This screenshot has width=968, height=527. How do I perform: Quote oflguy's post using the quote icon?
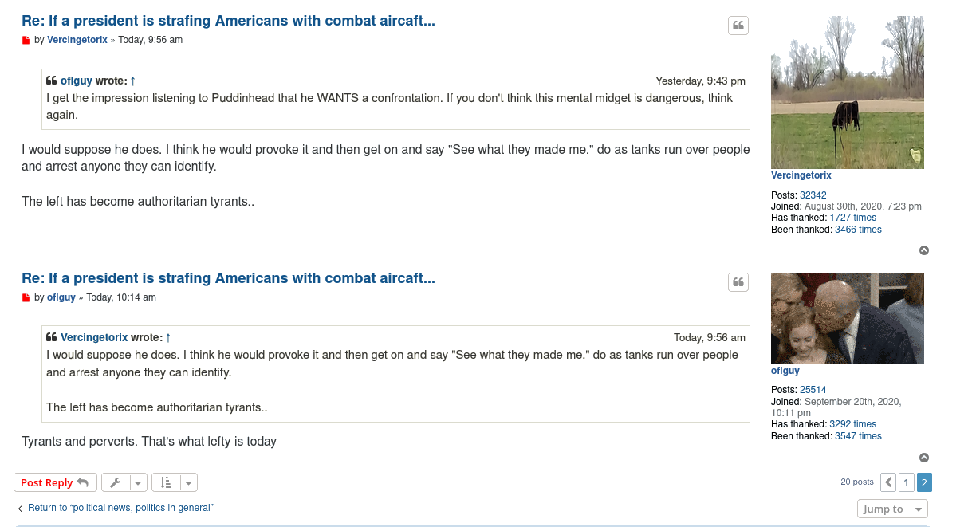point(738,282)
